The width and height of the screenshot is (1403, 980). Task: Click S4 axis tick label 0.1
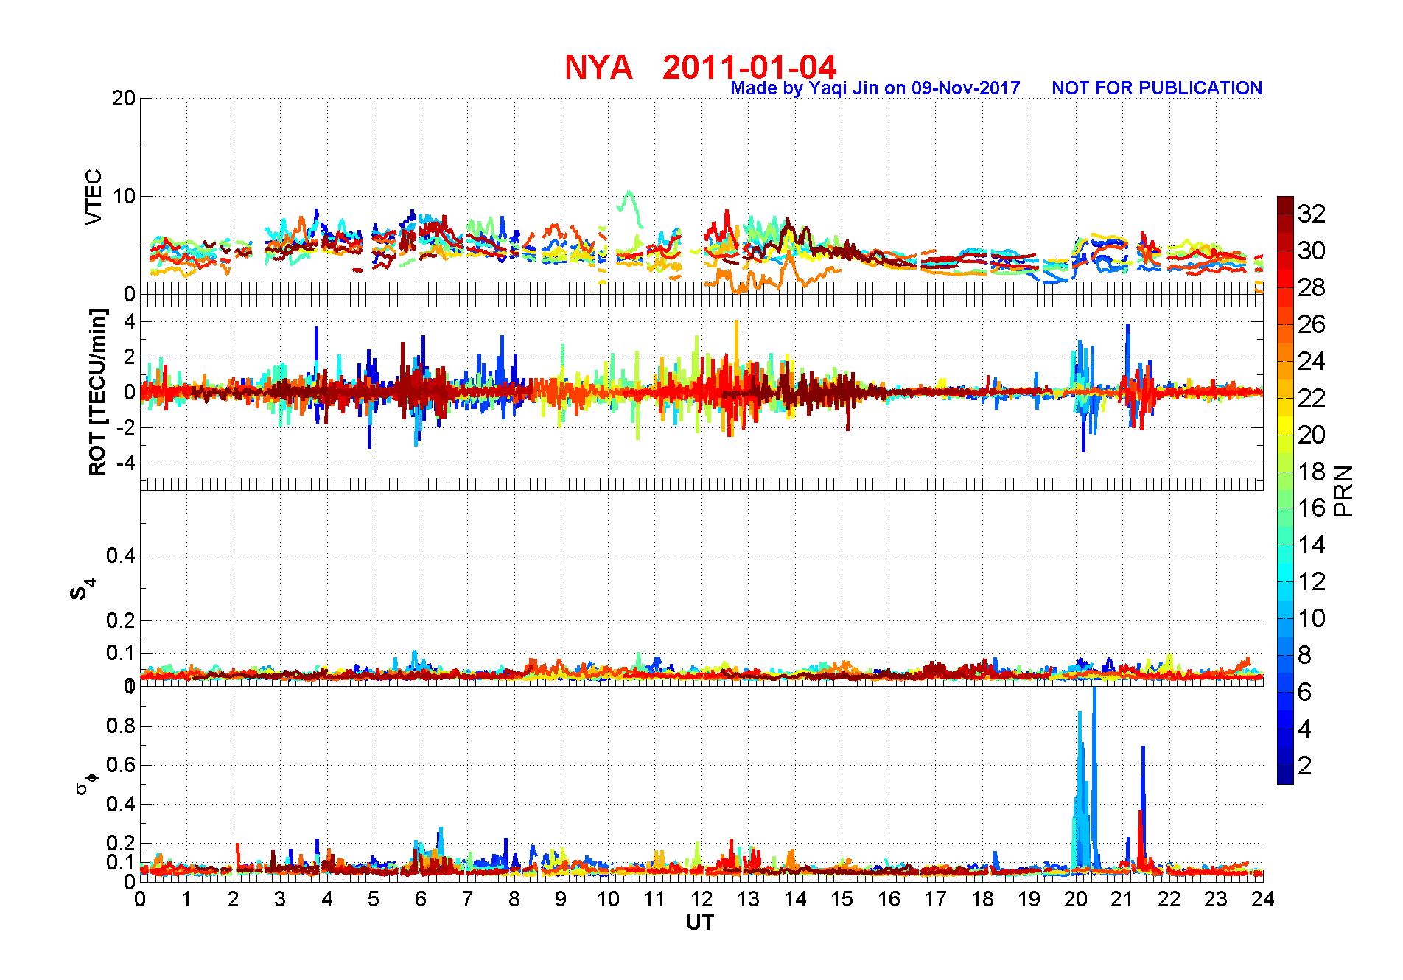coord(121,653)
